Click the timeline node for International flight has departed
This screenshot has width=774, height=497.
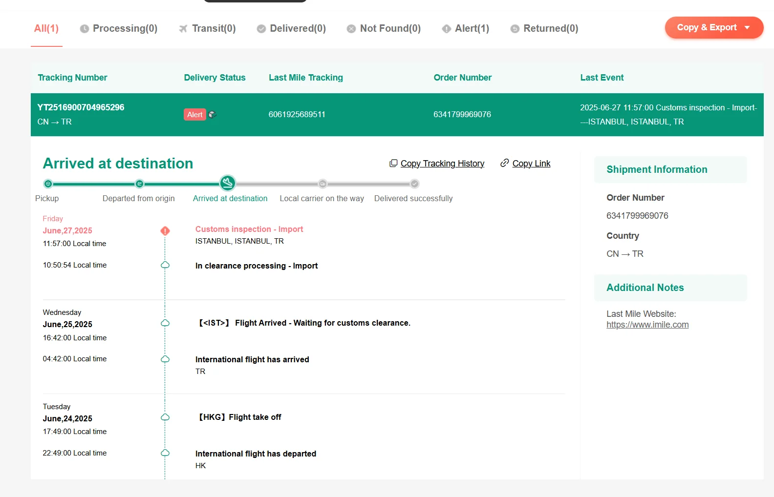(165, 453)
